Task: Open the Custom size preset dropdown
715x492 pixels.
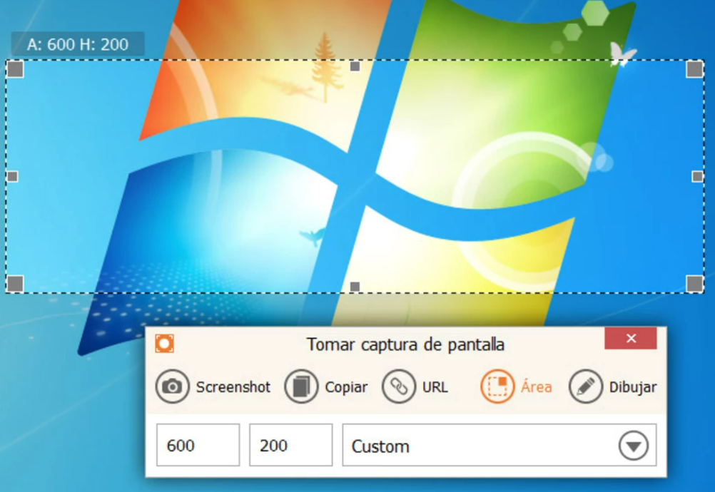Action: pos(500,445)
